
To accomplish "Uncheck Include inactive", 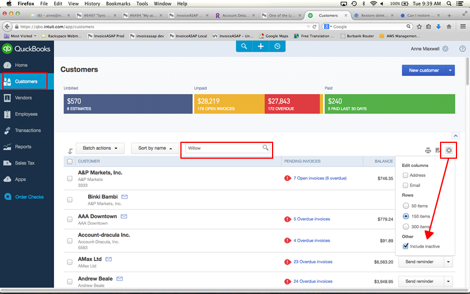I will [x=405, y=246].
